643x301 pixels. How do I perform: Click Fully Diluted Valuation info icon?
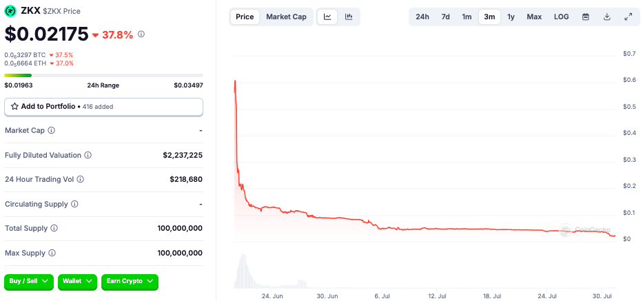pos(88,155)
